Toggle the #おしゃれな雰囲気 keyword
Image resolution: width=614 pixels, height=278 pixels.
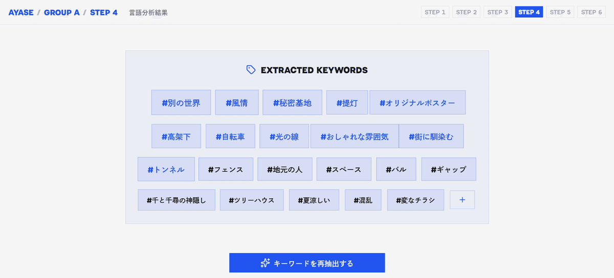pos(355,136)
